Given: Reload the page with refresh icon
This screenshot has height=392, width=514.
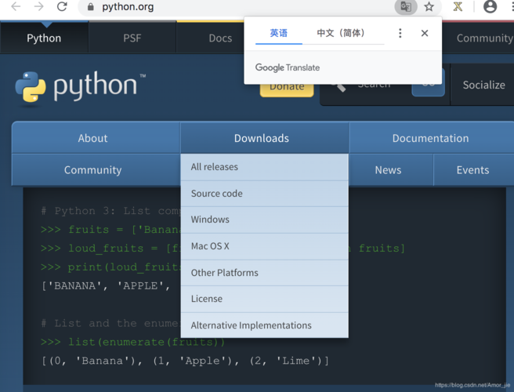Looking at the screenshot, I should click(x=62, y=6).
